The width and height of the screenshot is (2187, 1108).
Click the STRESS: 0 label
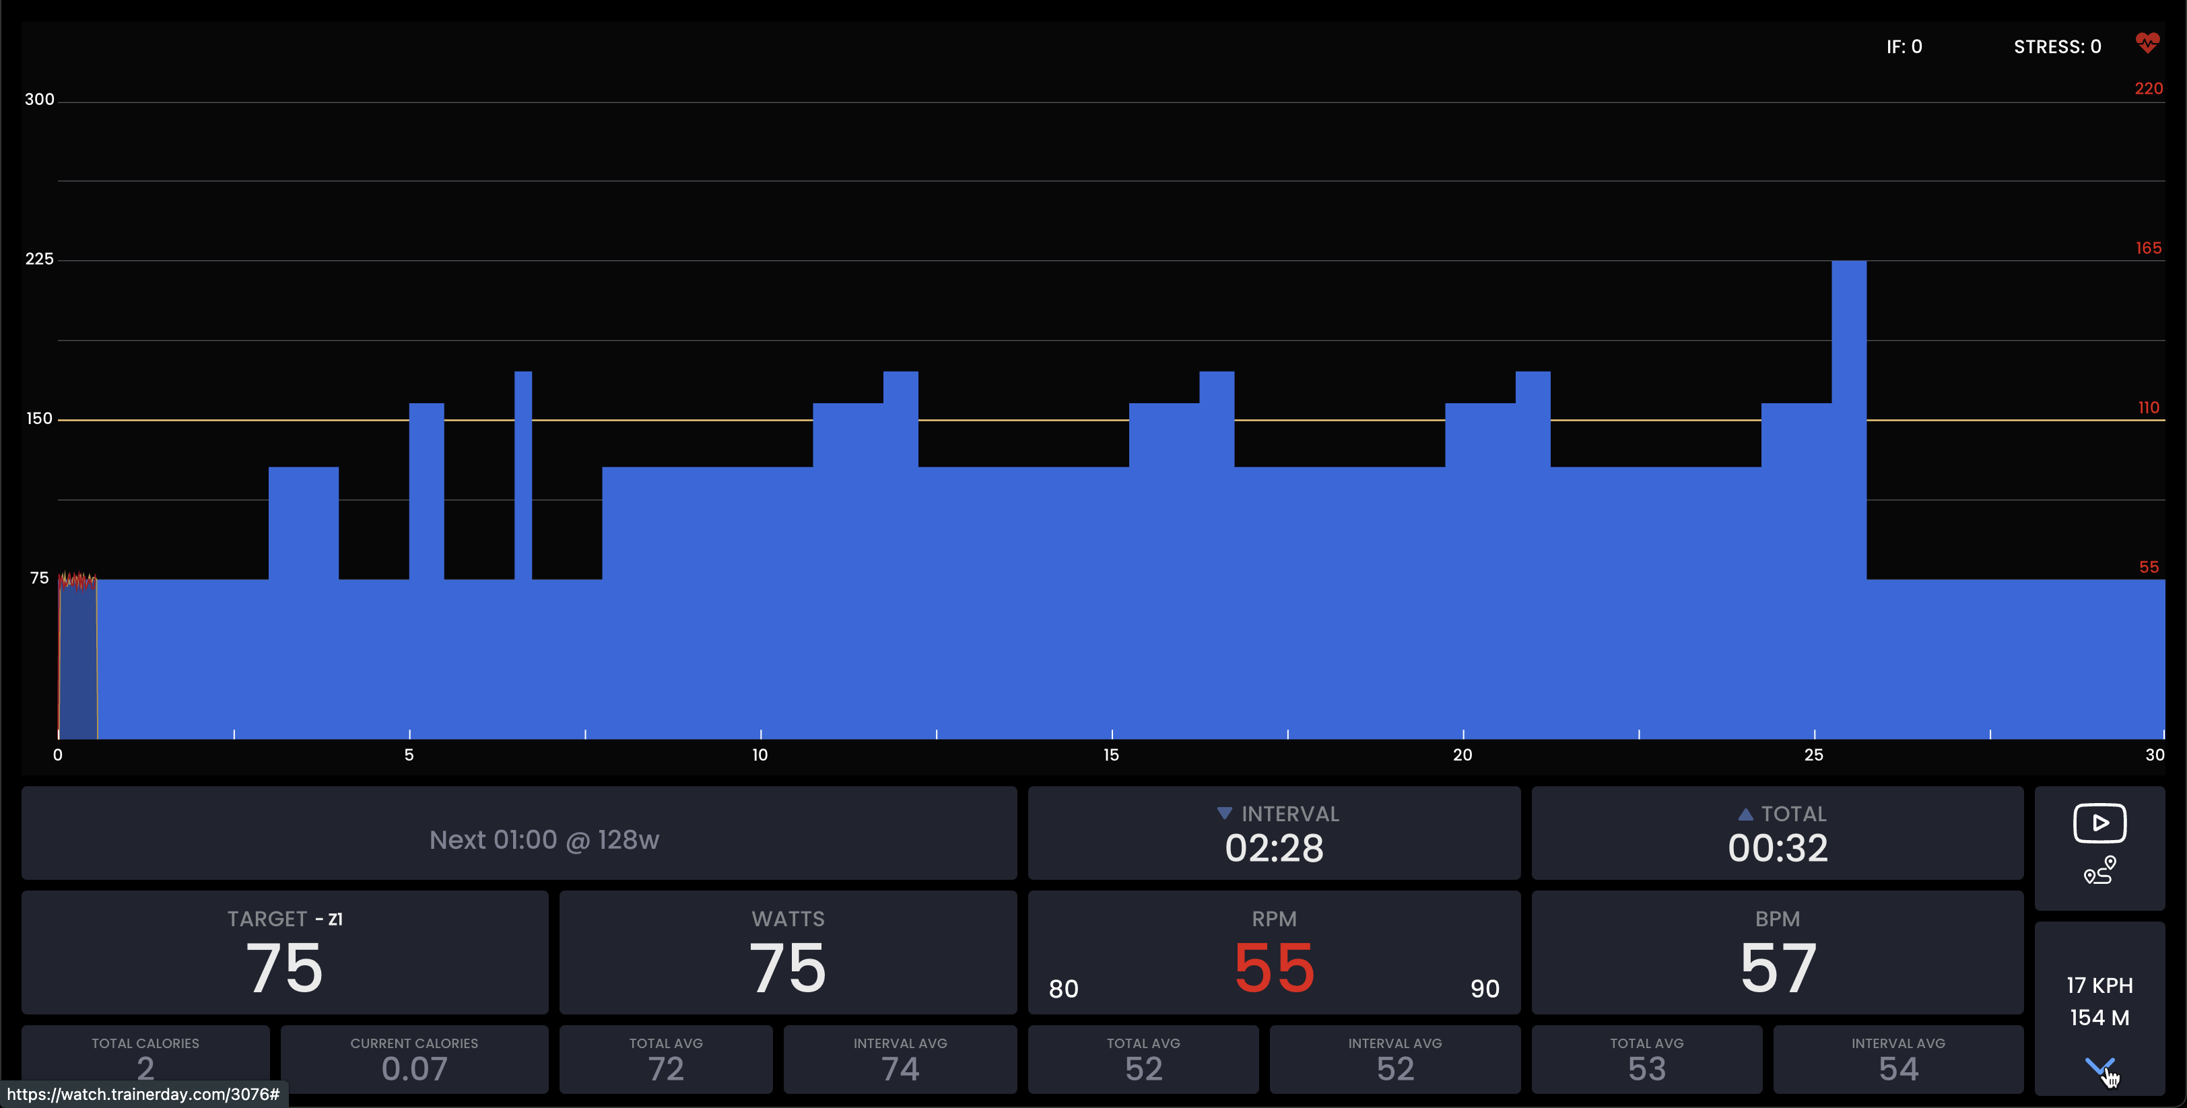click(2057, 46)
